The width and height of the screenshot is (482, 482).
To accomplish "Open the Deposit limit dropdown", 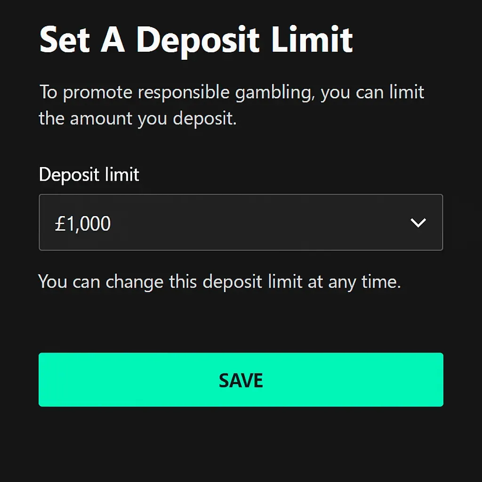I will click(x=241, y=223).
